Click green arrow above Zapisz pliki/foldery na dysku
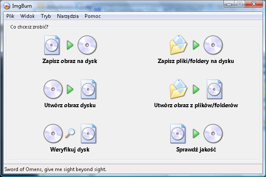This screenshot has width=266, height=177. [196, 45]
